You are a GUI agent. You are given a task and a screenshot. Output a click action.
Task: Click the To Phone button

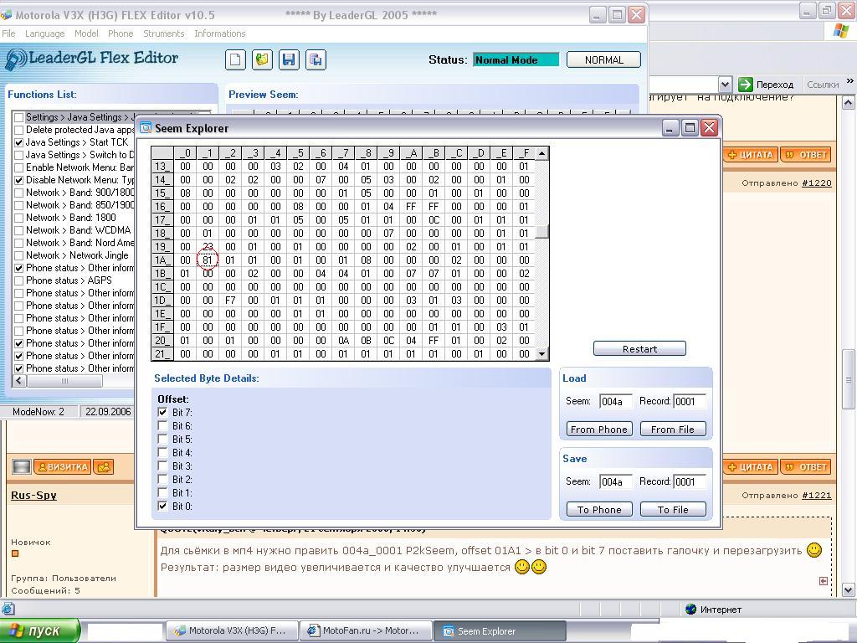(599, 510)
